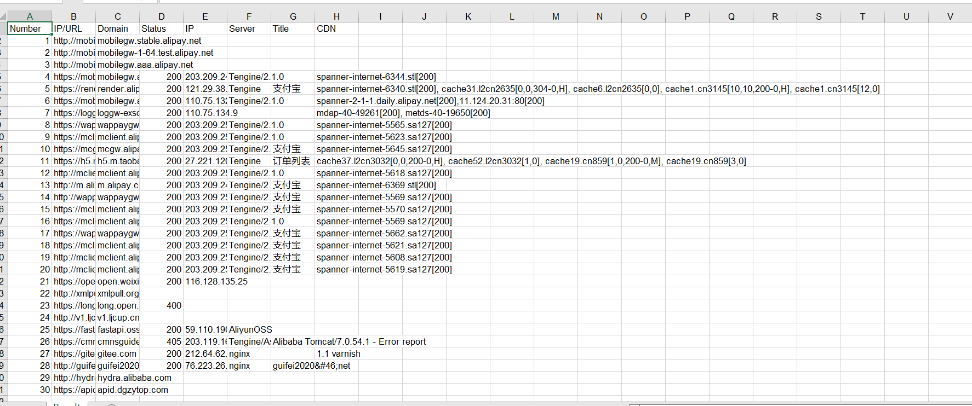
Task: Click the status cell showing 400
Action: coord(161,305)
